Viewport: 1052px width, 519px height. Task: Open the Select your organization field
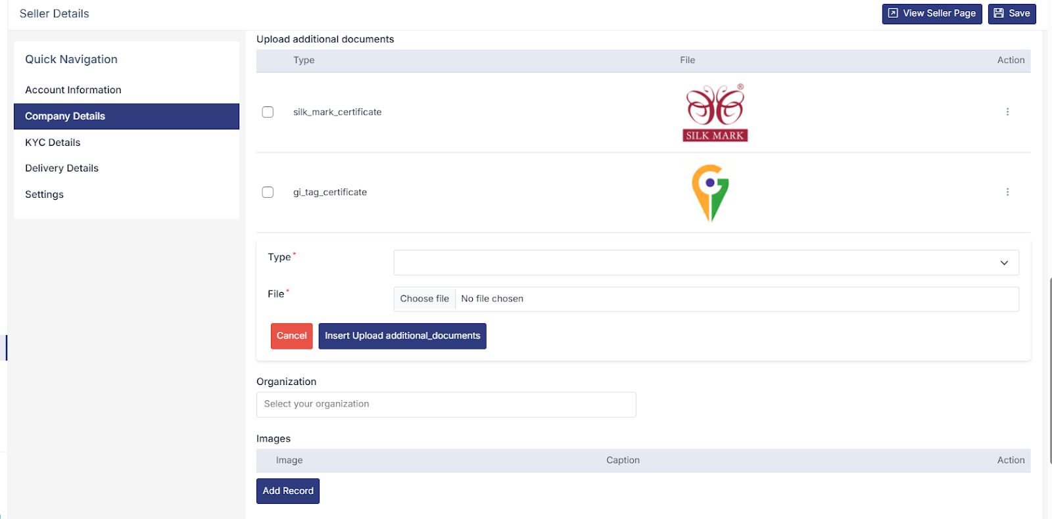coord(446,405)
